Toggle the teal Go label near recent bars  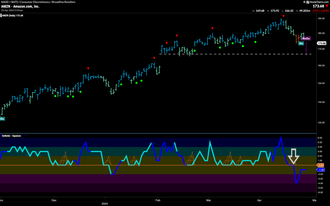pos(301,43)
